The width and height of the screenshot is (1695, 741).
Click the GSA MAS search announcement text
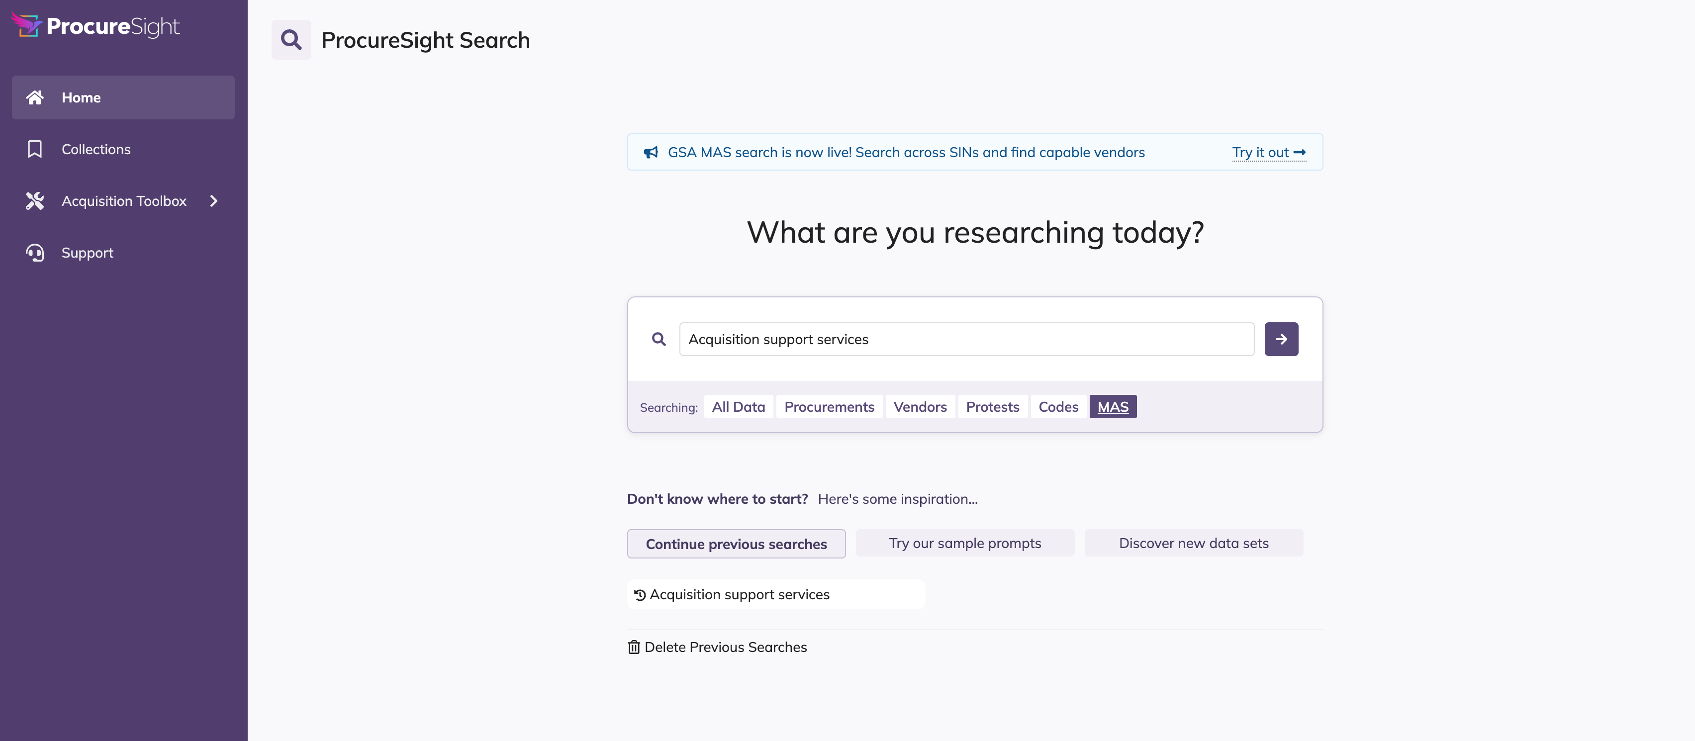tap(906, 153)
